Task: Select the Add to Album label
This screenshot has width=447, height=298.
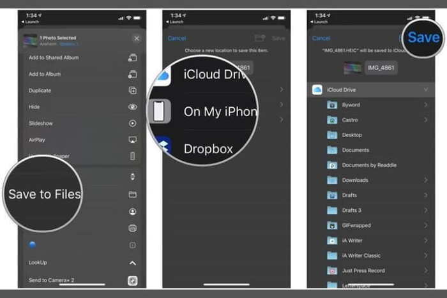Action: point(45,74)
